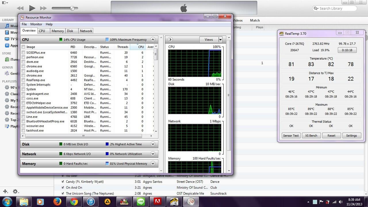The height and width of the screenshot is (207, 368).
Task: Click Reset in RealTemp
Action: point(331,135)
